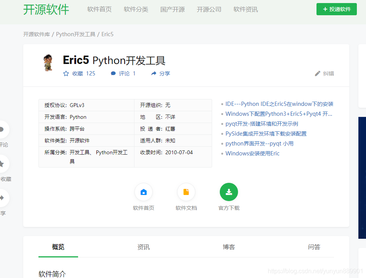This screenshot has height=278, width=366.
Task: Select the 概览 tab
Action: pos(58,247)
